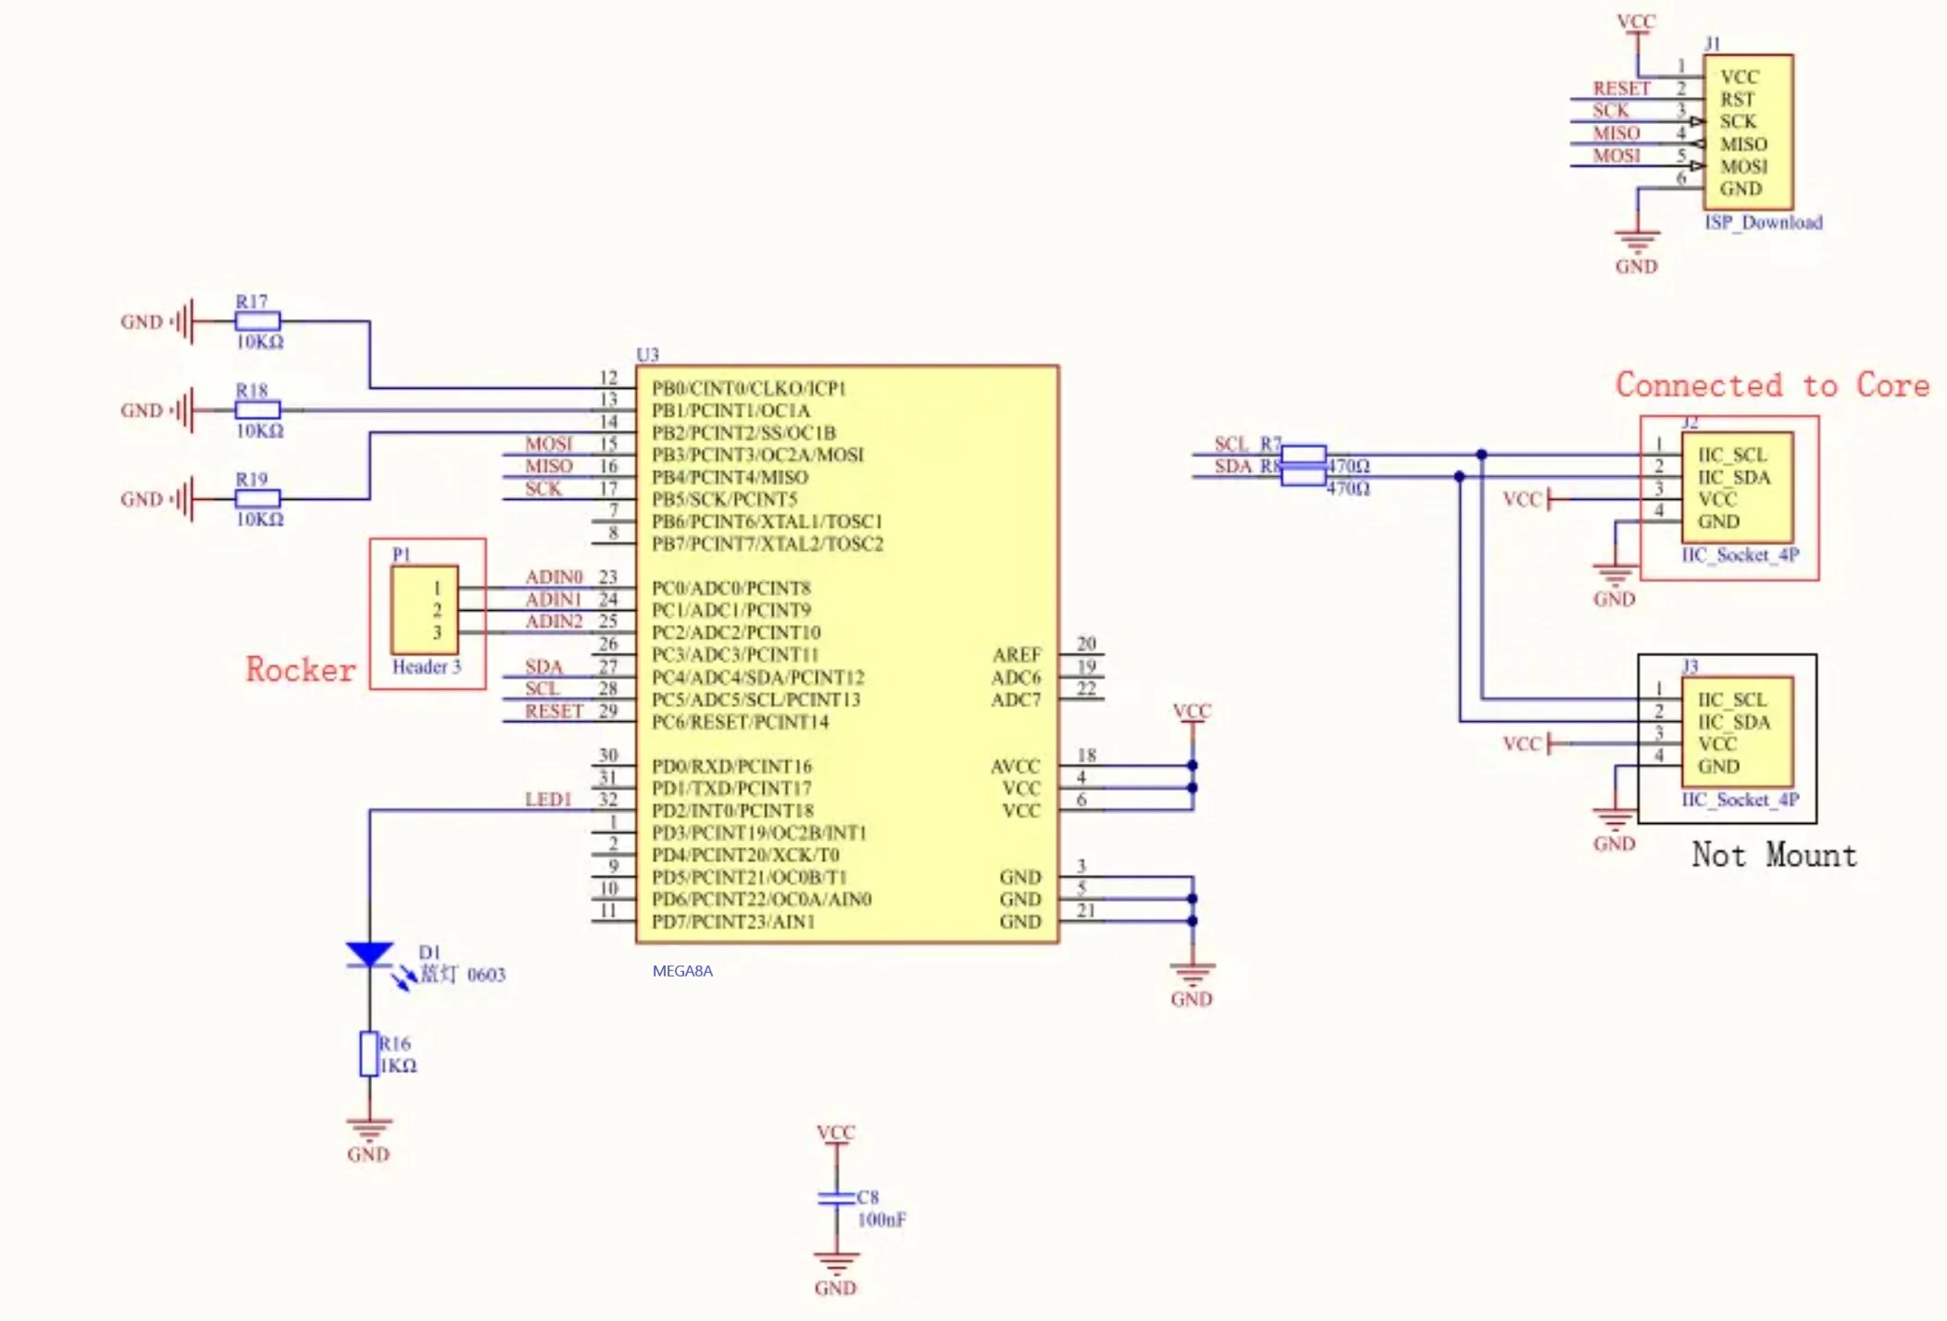Click the blue LED diode symbol D1
The width and height of the screenshot is (1947, 1321).
pos(369,954)
